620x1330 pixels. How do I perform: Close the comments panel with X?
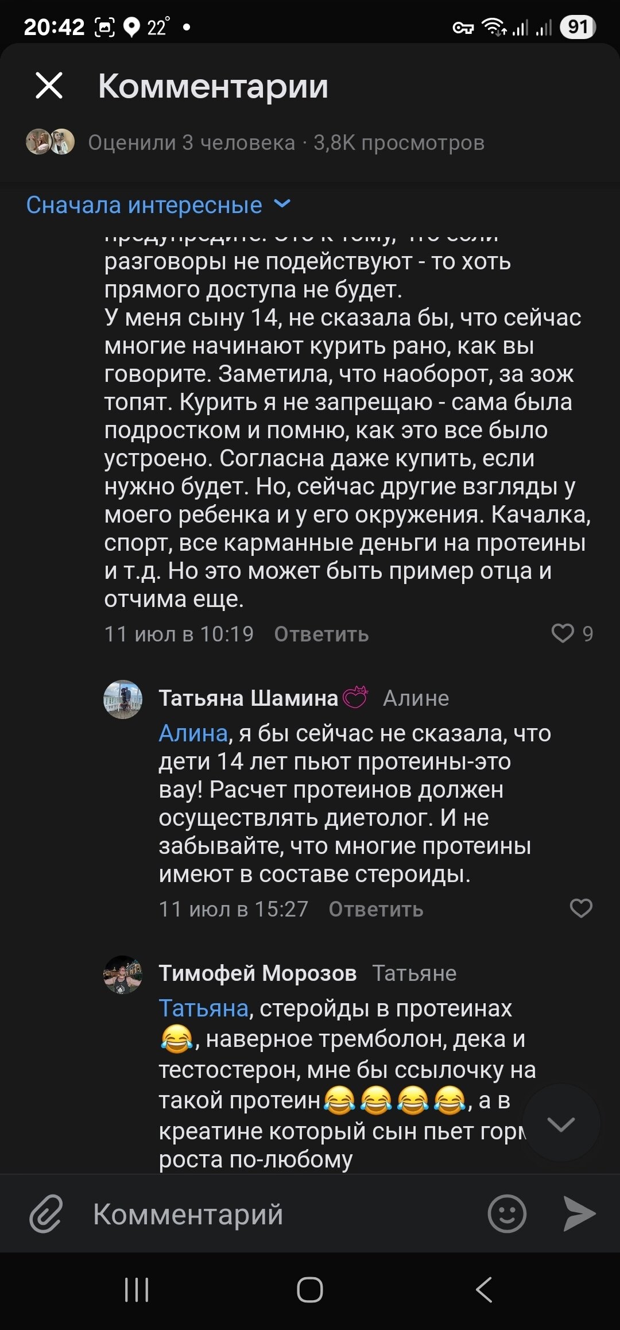[x=49, y=86]
